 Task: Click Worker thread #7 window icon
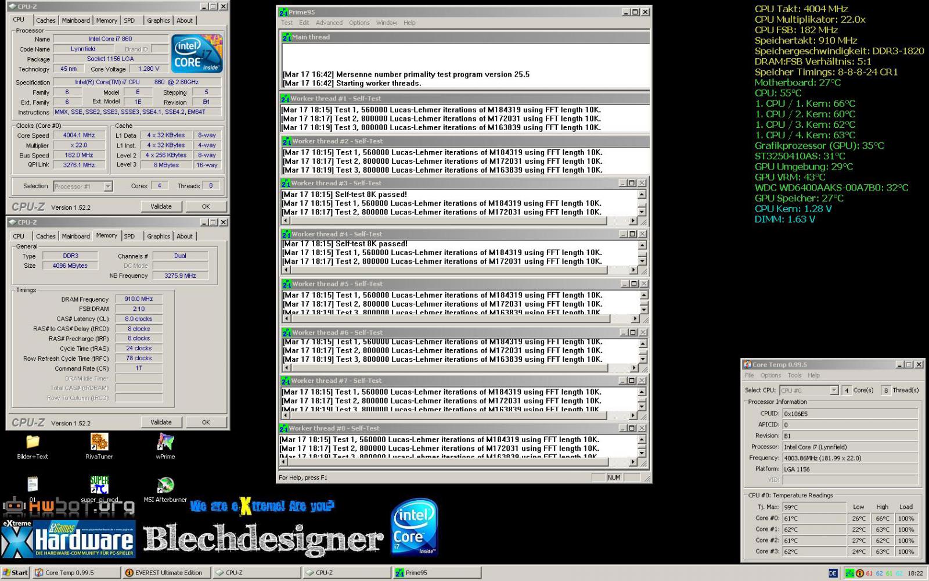coord(285,381)
